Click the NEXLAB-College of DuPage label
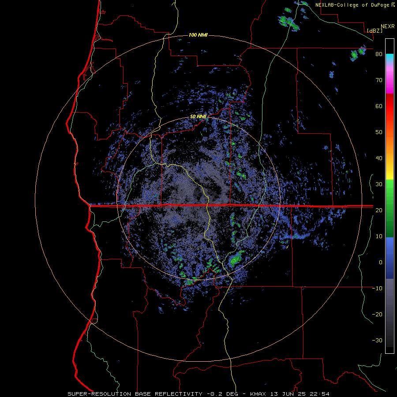The width and height of the screenshot is (397, 397). pos(352,5)
